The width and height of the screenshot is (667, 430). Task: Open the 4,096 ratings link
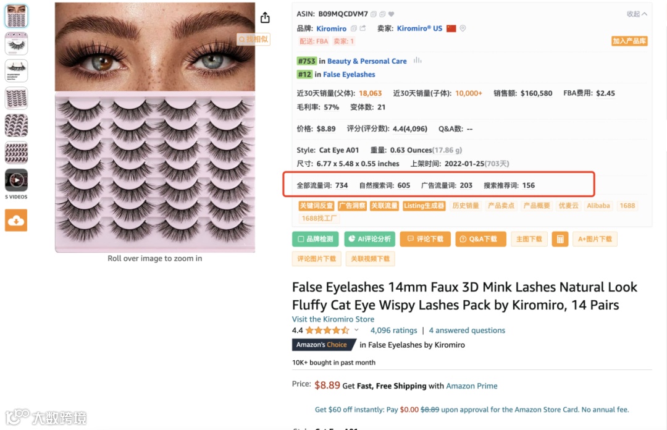pos(393,330)
